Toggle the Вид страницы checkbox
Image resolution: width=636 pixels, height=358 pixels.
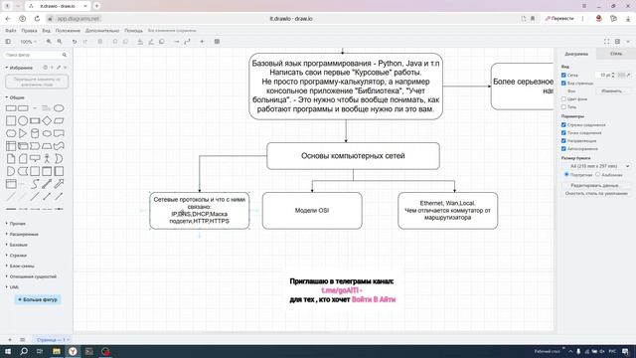563,84
